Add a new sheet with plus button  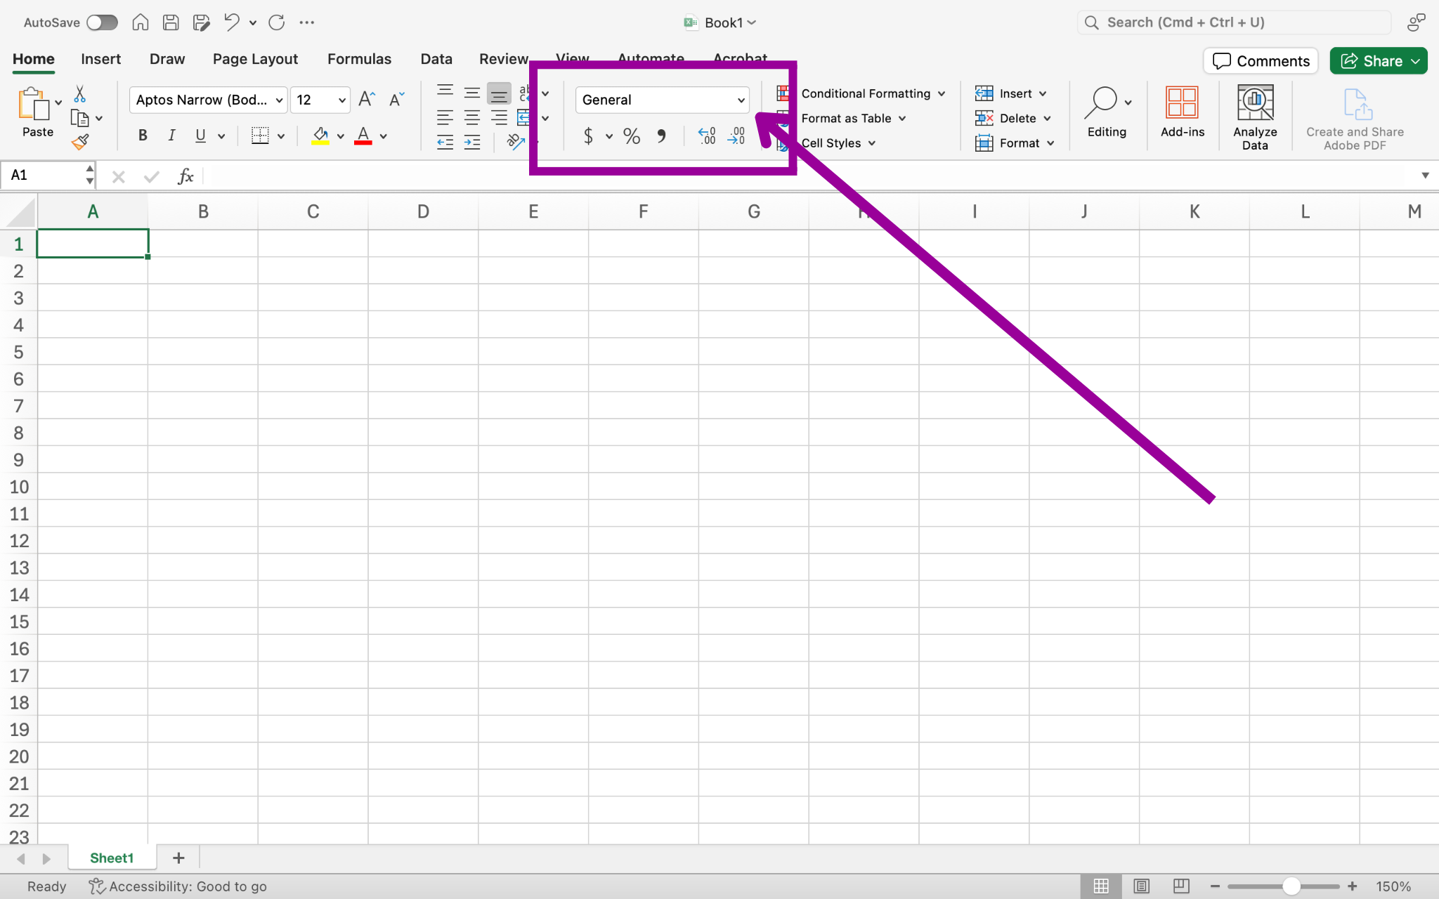tap(178, 858)
